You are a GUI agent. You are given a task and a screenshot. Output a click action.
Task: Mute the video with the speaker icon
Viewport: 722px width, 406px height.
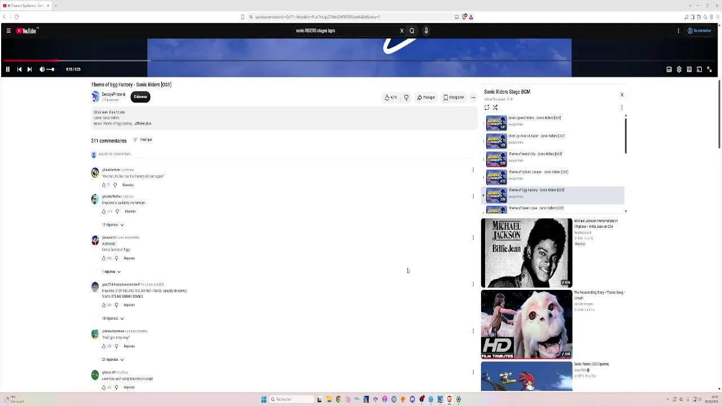point(42,69)
